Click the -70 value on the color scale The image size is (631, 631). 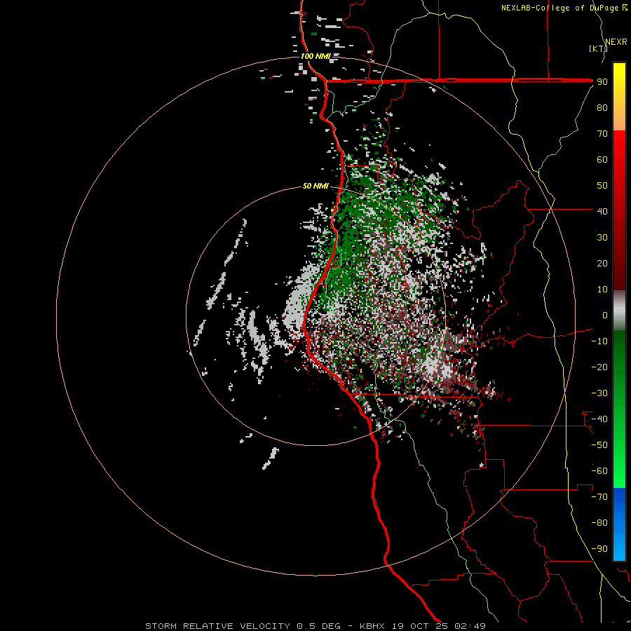599,497
